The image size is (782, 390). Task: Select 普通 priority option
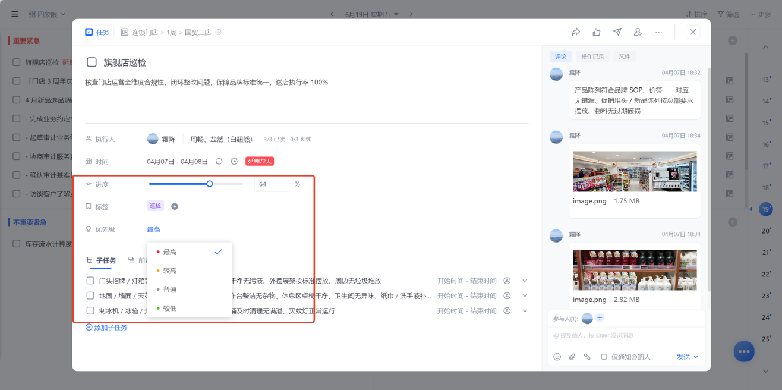[x=190, y=290]
